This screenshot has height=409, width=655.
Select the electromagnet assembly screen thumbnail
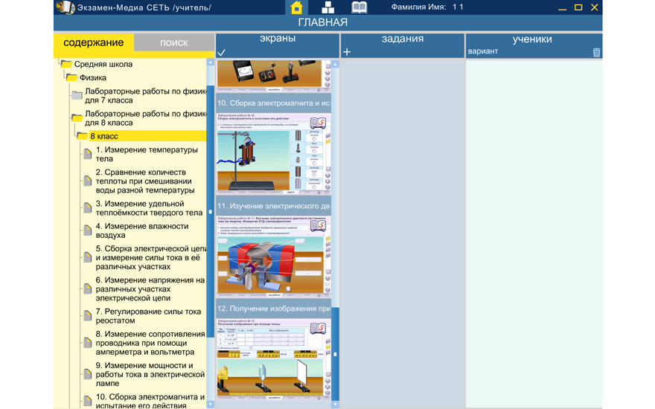click(x=274, y=154)
